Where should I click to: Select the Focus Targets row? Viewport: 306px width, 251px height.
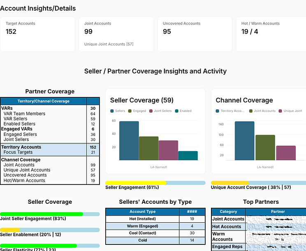click(x=50, y=152)
